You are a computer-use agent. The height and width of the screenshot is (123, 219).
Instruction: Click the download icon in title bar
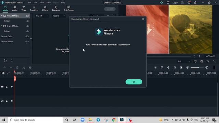(195, 2)
